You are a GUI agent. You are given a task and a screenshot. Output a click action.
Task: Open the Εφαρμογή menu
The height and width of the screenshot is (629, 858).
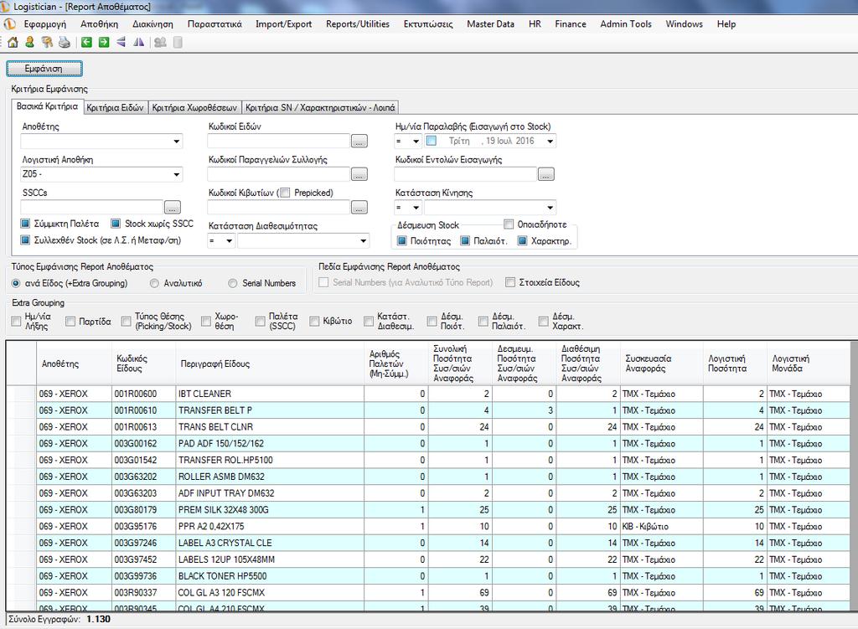coord(45,24)
